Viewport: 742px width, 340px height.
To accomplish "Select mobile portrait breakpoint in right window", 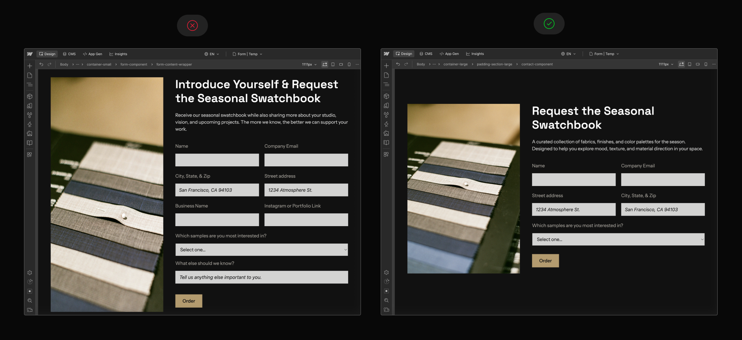I will tap(706, 64).
